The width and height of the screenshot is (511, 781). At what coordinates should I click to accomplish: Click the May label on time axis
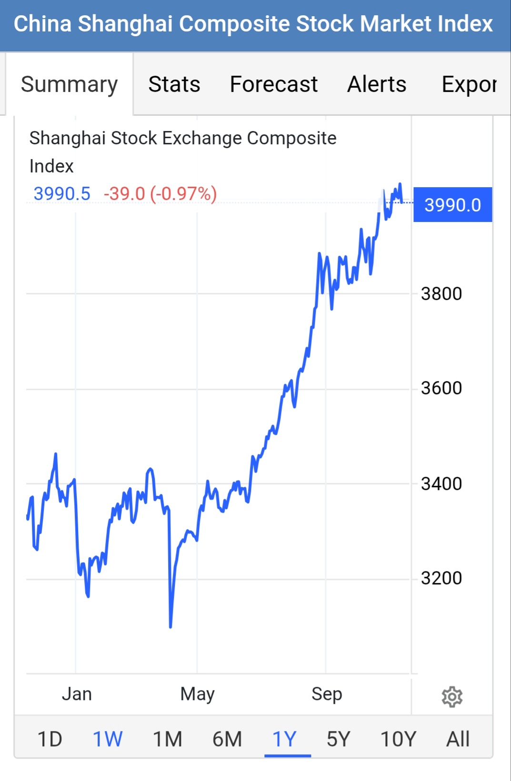point(197,694)
